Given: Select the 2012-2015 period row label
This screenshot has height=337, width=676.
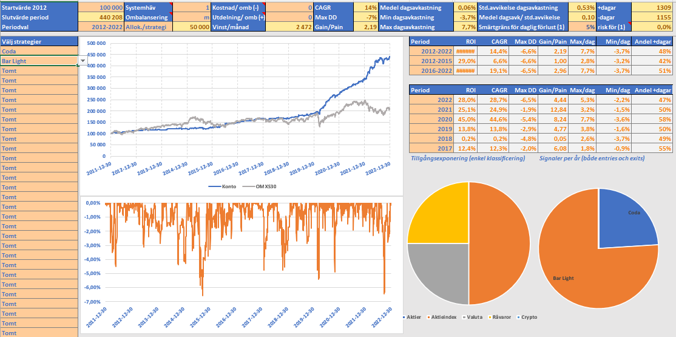Looking at the screenshot, I should [431, 61].
